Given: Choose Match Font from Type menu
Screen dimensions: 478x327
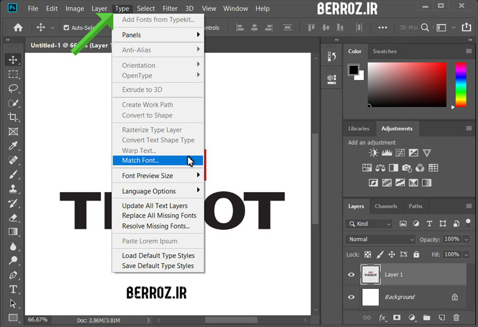Looking at the screenshot, I should [x=158, y=161].
